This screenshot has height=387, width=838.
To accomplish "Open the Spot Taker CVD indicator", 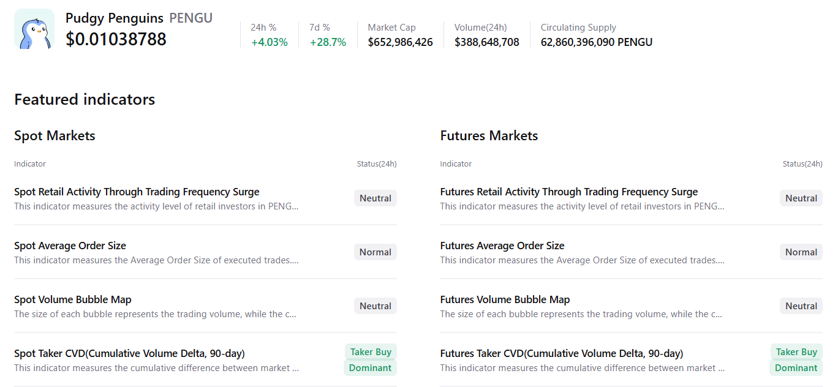I will (129, 353).
